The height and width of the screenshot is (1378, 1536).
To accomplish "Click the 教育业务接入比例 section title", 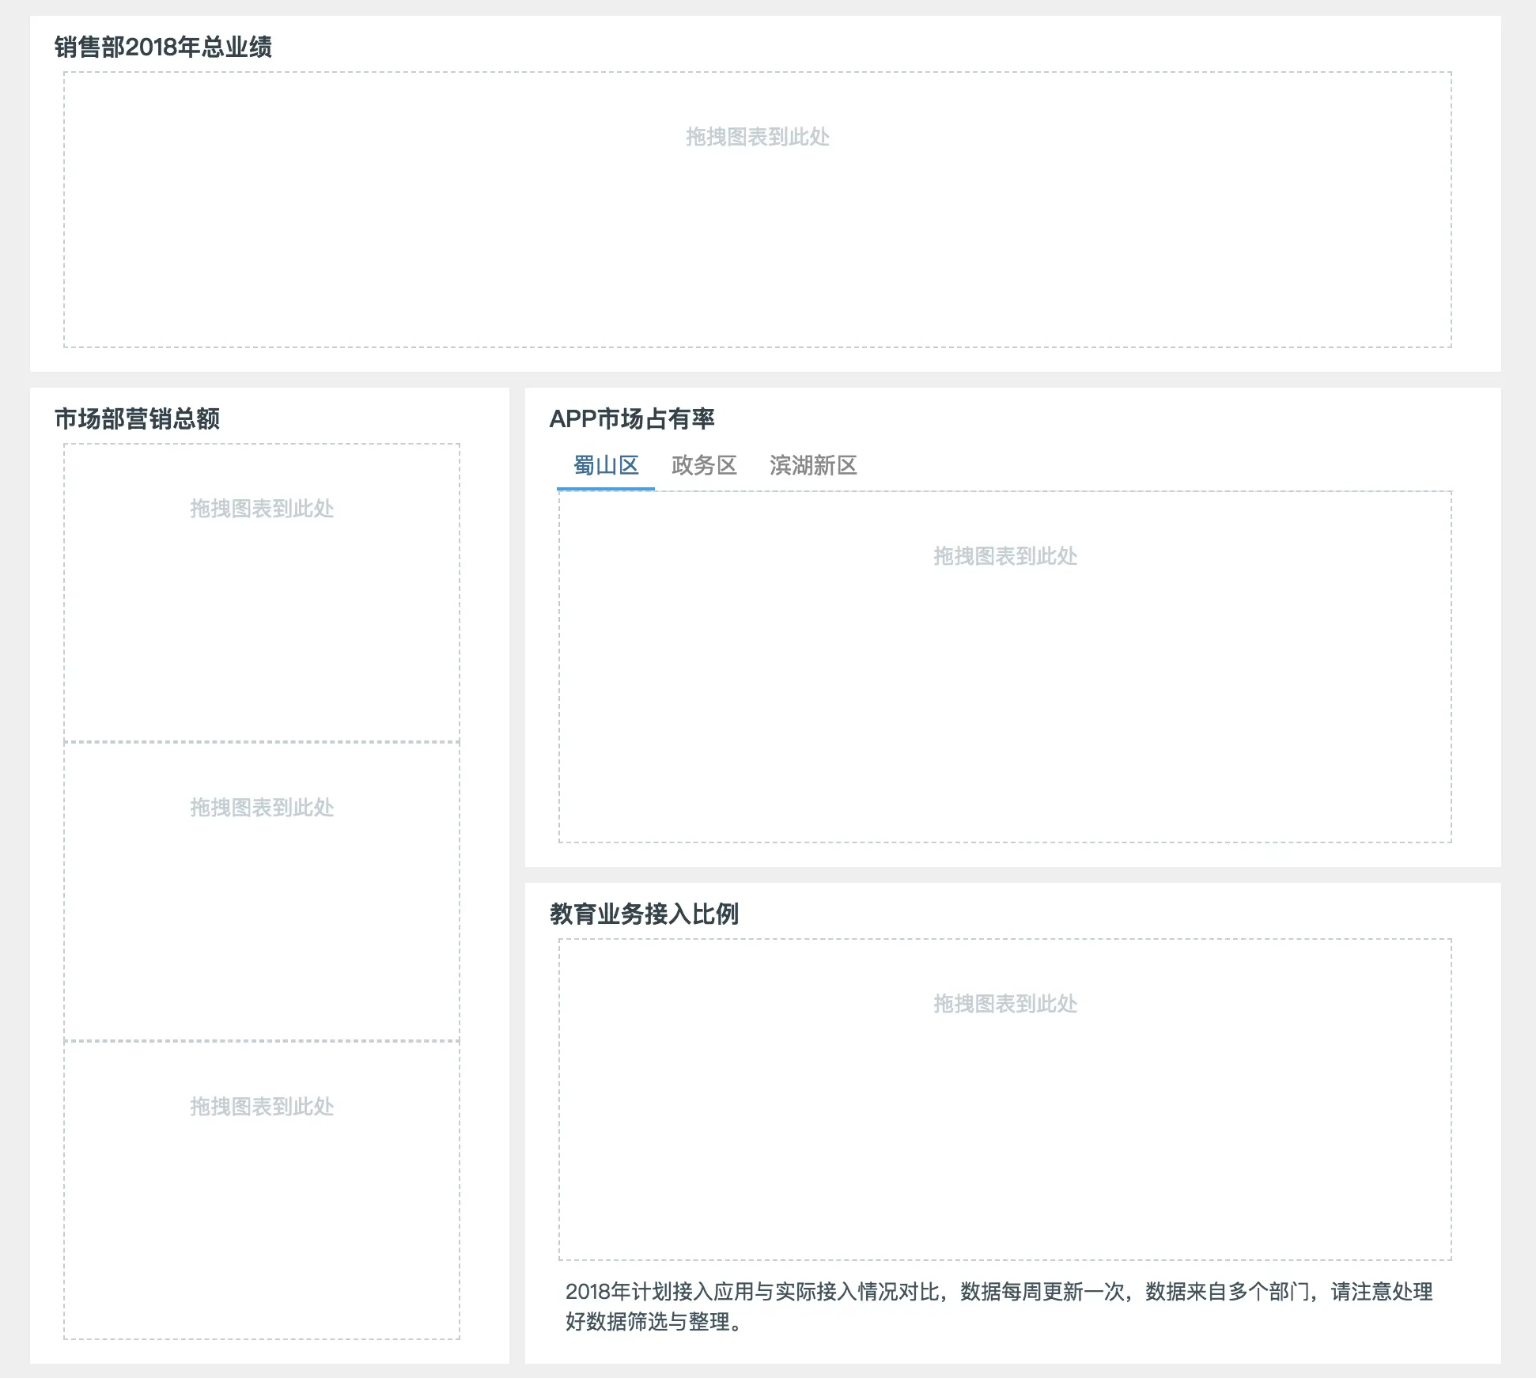I will [x=644, y=914].
